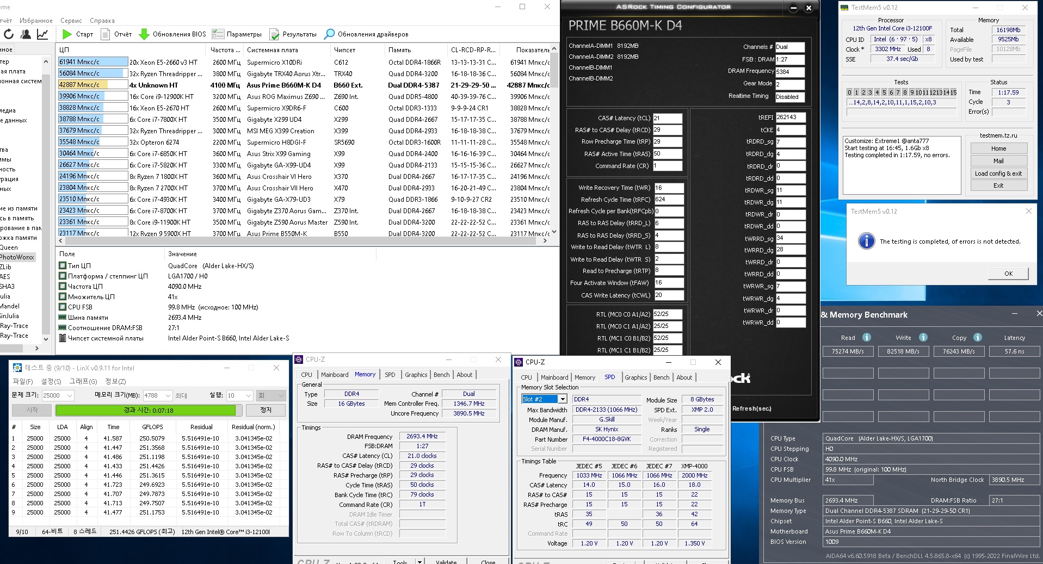Click the info icon next to Copy
Viewport: 1043px width, 564px height.
[x=978, y=337]
